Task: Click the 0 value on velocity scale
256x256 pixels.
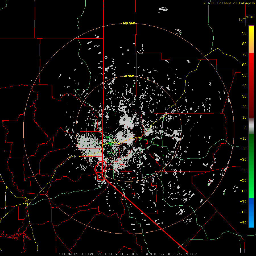Action: click(x=245, y=128)
